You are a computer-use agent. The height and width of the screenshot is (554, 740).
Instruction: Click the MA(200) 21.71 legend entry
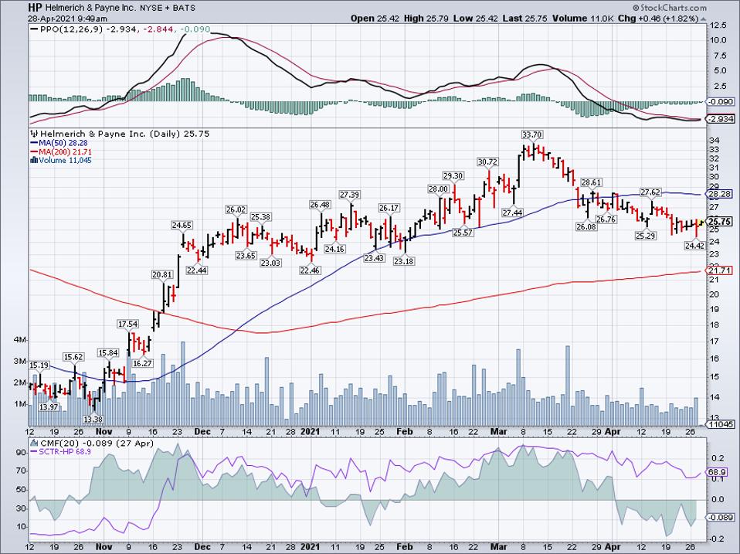[x=61, y=151]
